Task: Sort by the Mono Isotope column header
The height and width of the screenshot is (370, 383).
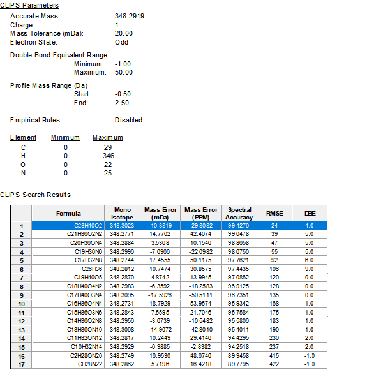Action: pyautogui.click(x=122, y=214)
